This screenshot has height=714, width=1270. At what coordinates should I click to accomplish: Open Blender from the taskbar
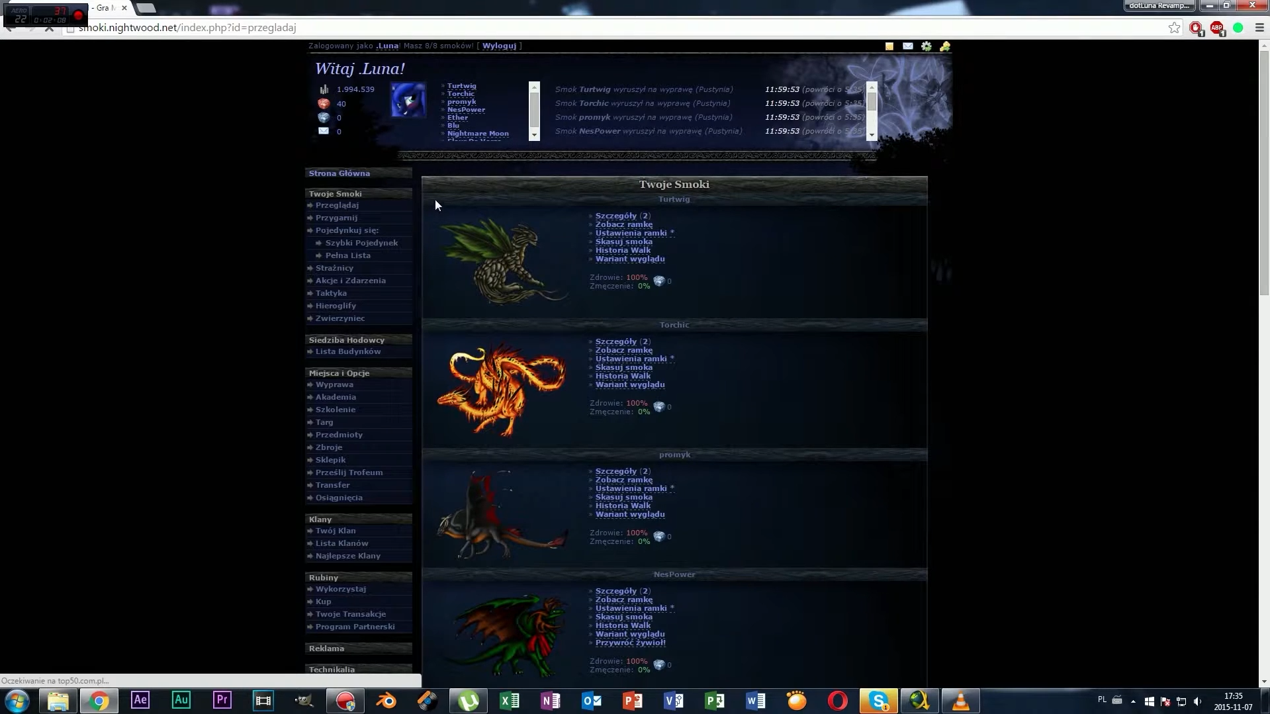[386, 700]
